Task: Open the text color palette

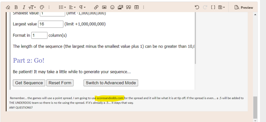Action: click(42, 7)
